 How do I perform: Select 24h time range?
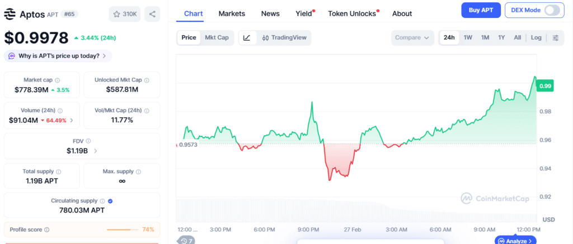click(449, 37)
